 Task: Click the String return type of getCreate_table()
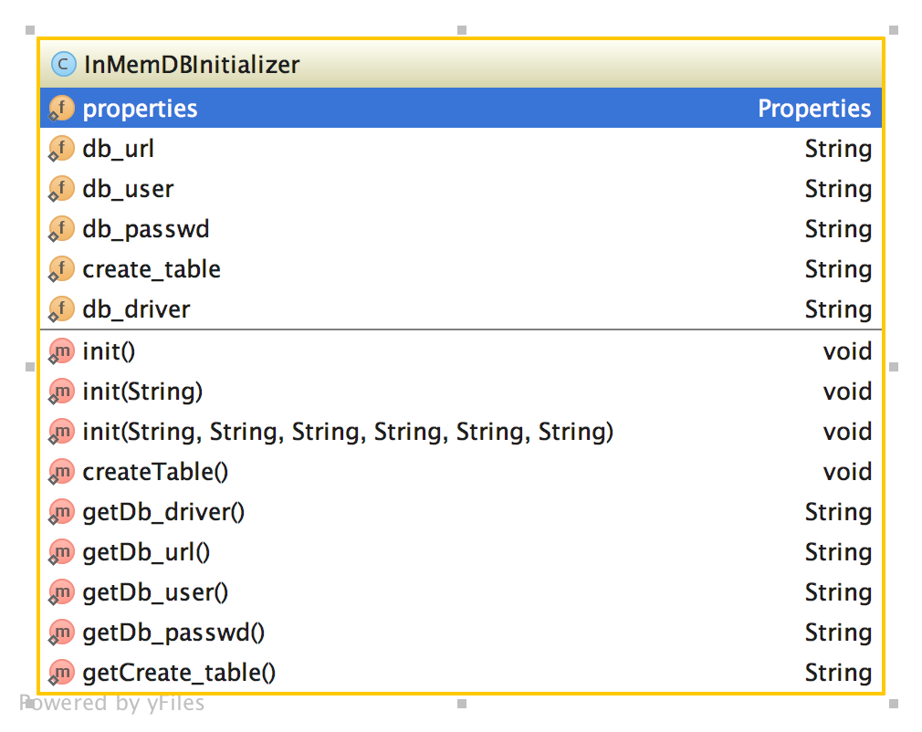point(838,674)
